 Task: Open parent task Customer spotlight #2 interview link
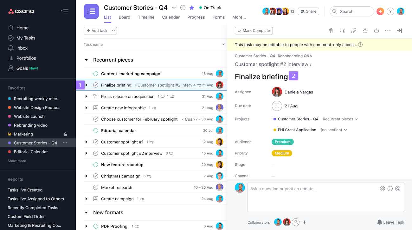pyautogui.click(x=273, y=64)
